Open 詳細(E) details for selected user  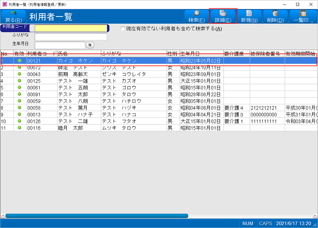[223, 16]
